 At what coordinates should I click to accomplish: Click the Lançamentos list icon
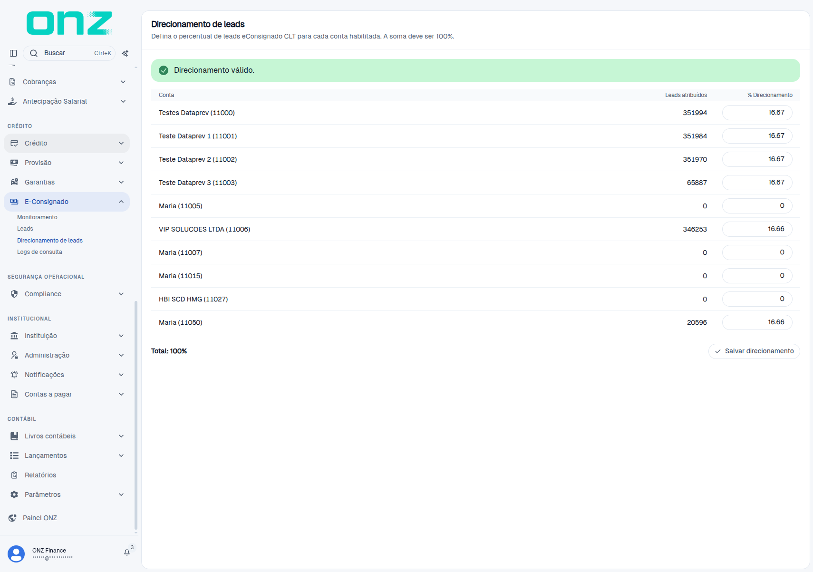click(x=14, y=456)
